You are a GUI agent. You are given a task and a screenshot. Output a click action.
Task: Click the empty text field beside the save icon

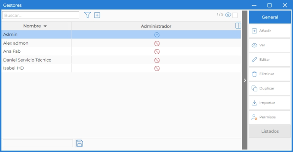point(38,143)
